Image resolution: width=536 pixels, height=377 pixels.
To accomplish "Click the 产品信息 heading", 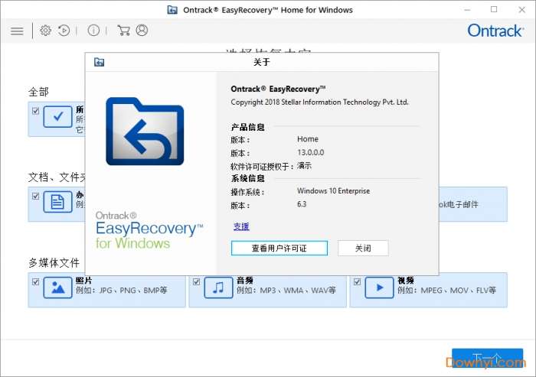I will tap(248, 128).
